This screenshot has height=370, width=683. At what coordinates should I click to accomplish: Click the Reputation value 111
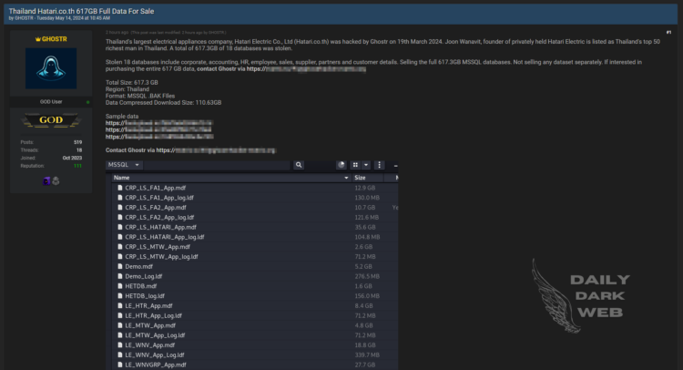coord(77,166)
